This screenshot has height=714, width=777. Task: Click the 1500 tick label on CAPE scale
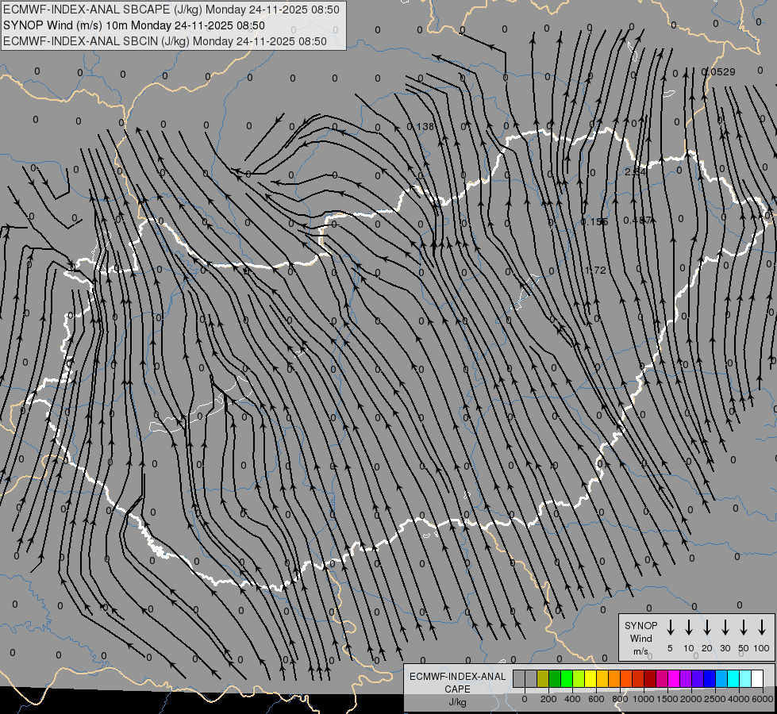[x=667, y=699]
